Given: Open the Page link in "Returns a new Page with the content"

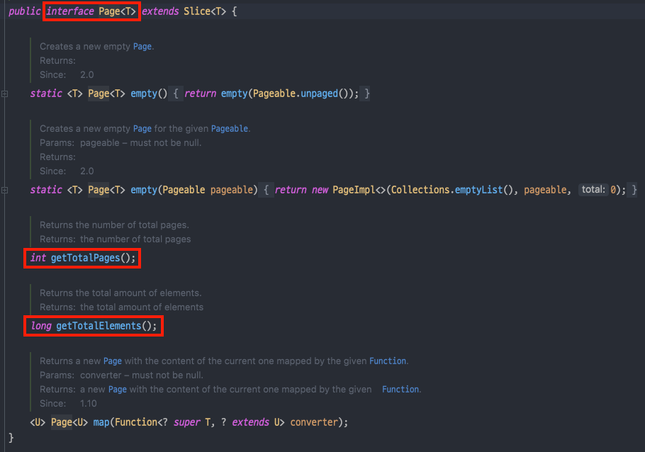Looking at the screenshot, I should coord(112,361).
